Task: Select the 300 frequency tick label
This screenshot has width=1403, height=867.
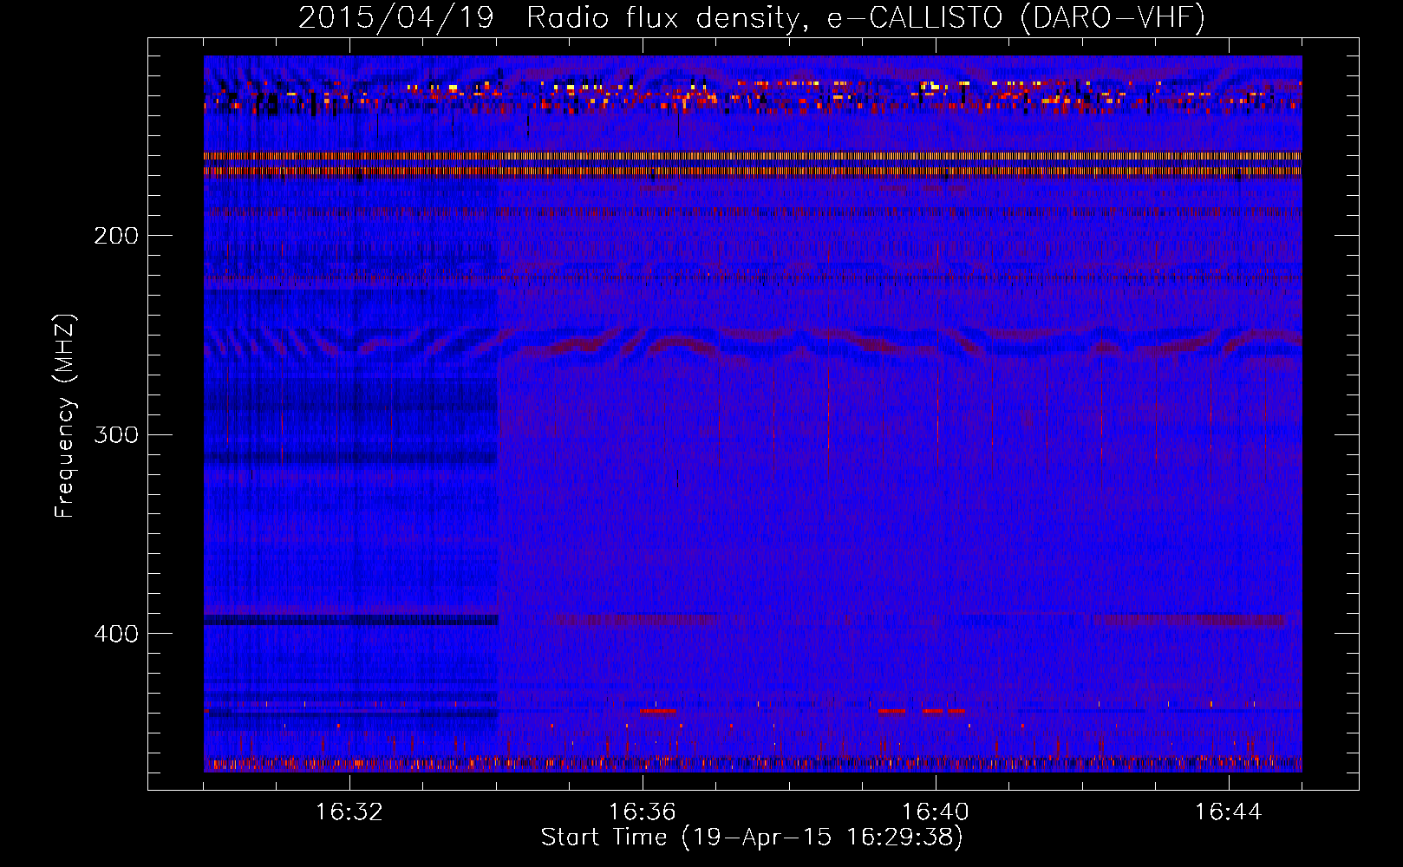Action: tap(115, 434)
